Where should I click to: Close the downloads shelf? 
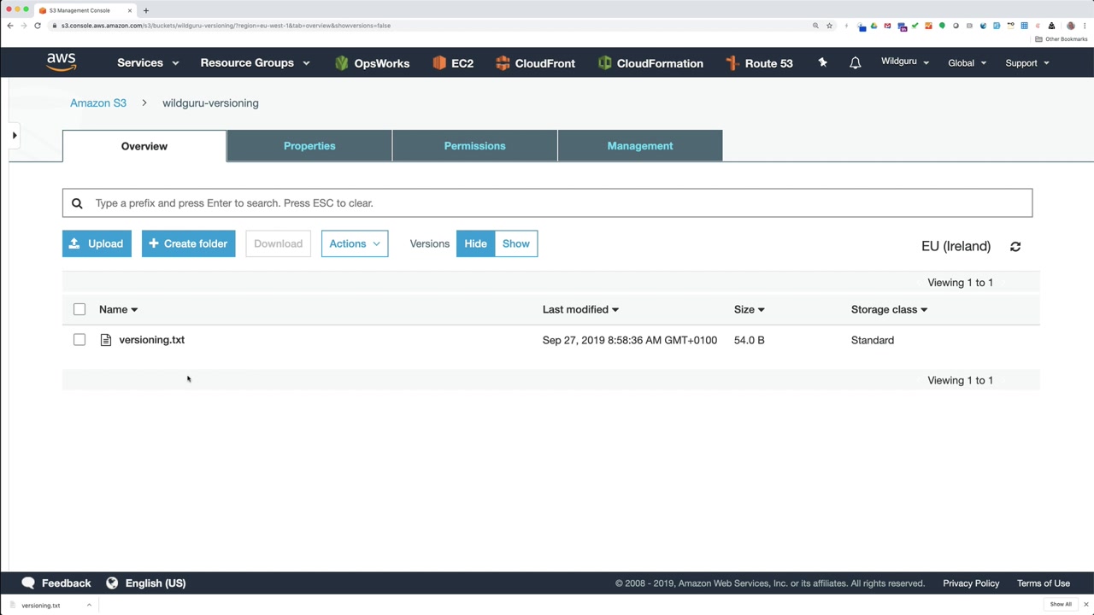coord(1086,605)
